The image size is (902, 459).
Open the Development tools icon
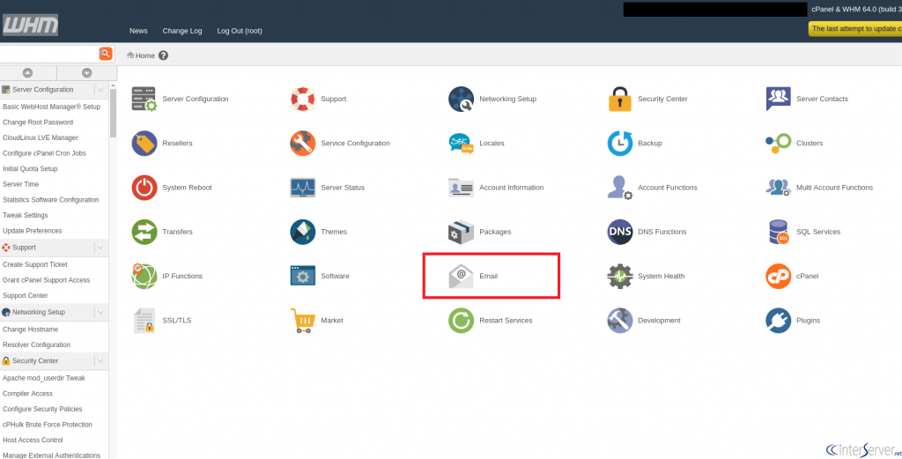coord(620,321)
